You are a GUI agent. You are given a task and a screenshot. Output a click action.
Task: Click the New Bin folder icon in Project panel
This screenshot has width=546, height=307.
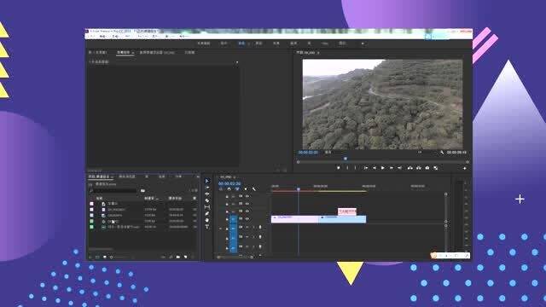click(178, 257)
